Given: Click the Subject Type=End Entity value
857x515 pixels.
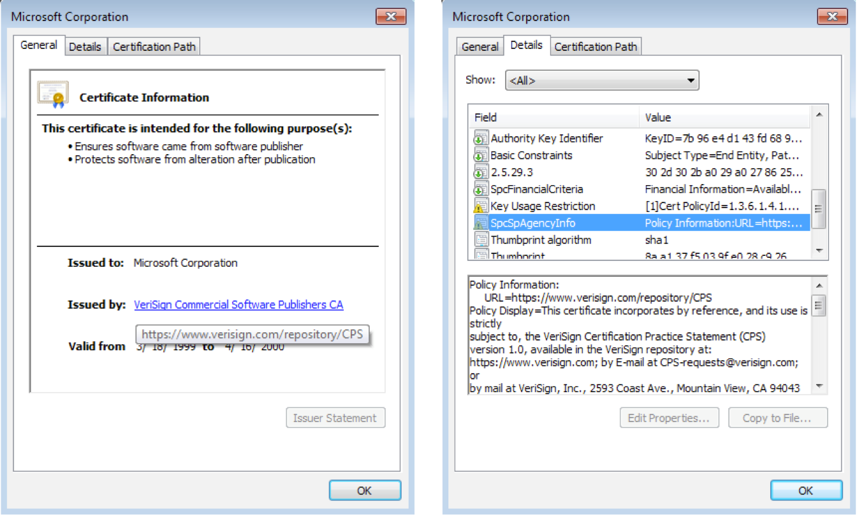Looking at the screenshot, I should [722, 155].
